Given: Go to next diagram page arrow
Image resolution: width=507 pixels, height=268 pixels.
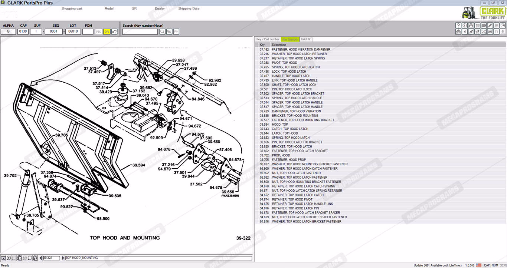Looking at the screenshot, I should coord(63,258).
